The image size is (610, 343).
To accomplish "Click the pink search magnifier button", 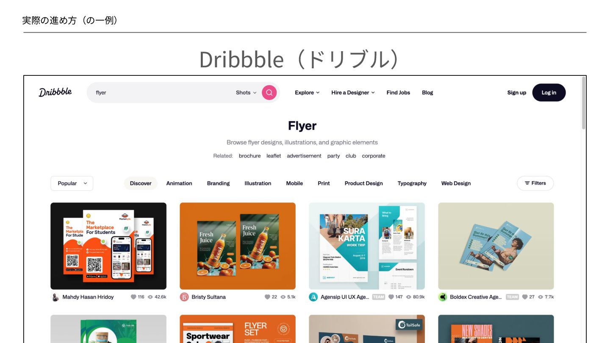I will [x=269, y=92].
